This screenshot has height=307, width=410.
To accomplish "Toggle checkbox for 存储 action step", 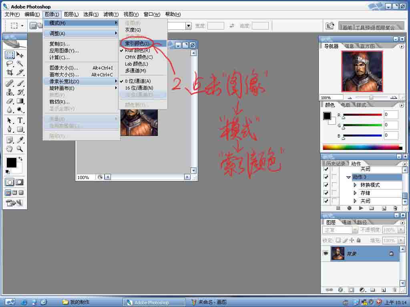I will pos(326,193).
